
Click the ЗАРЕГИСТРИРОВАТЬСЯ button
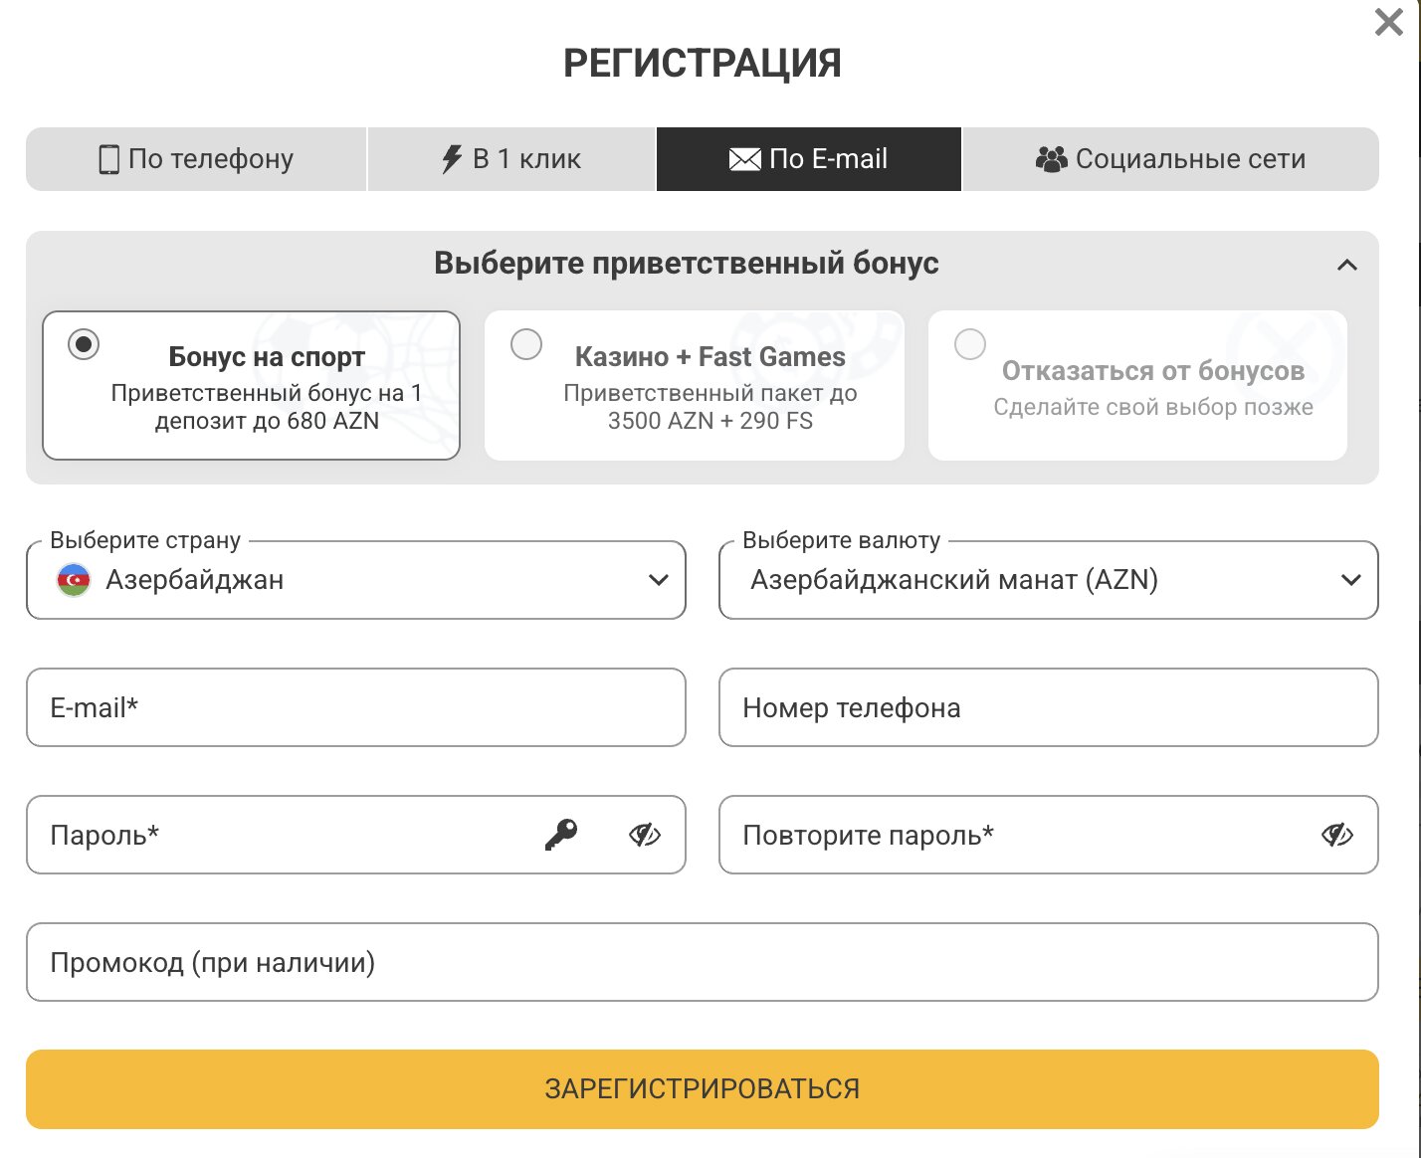[703, 1089]
